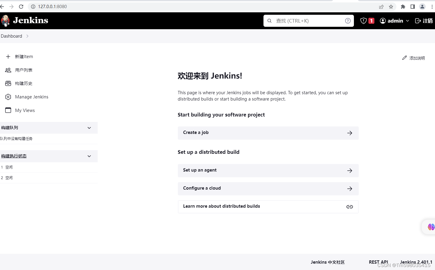Screen dimensions: 435x270
Task: Click the address bar URL 127.0.0.1:8080
Action: pyautogui.click(x=52, y=7)
